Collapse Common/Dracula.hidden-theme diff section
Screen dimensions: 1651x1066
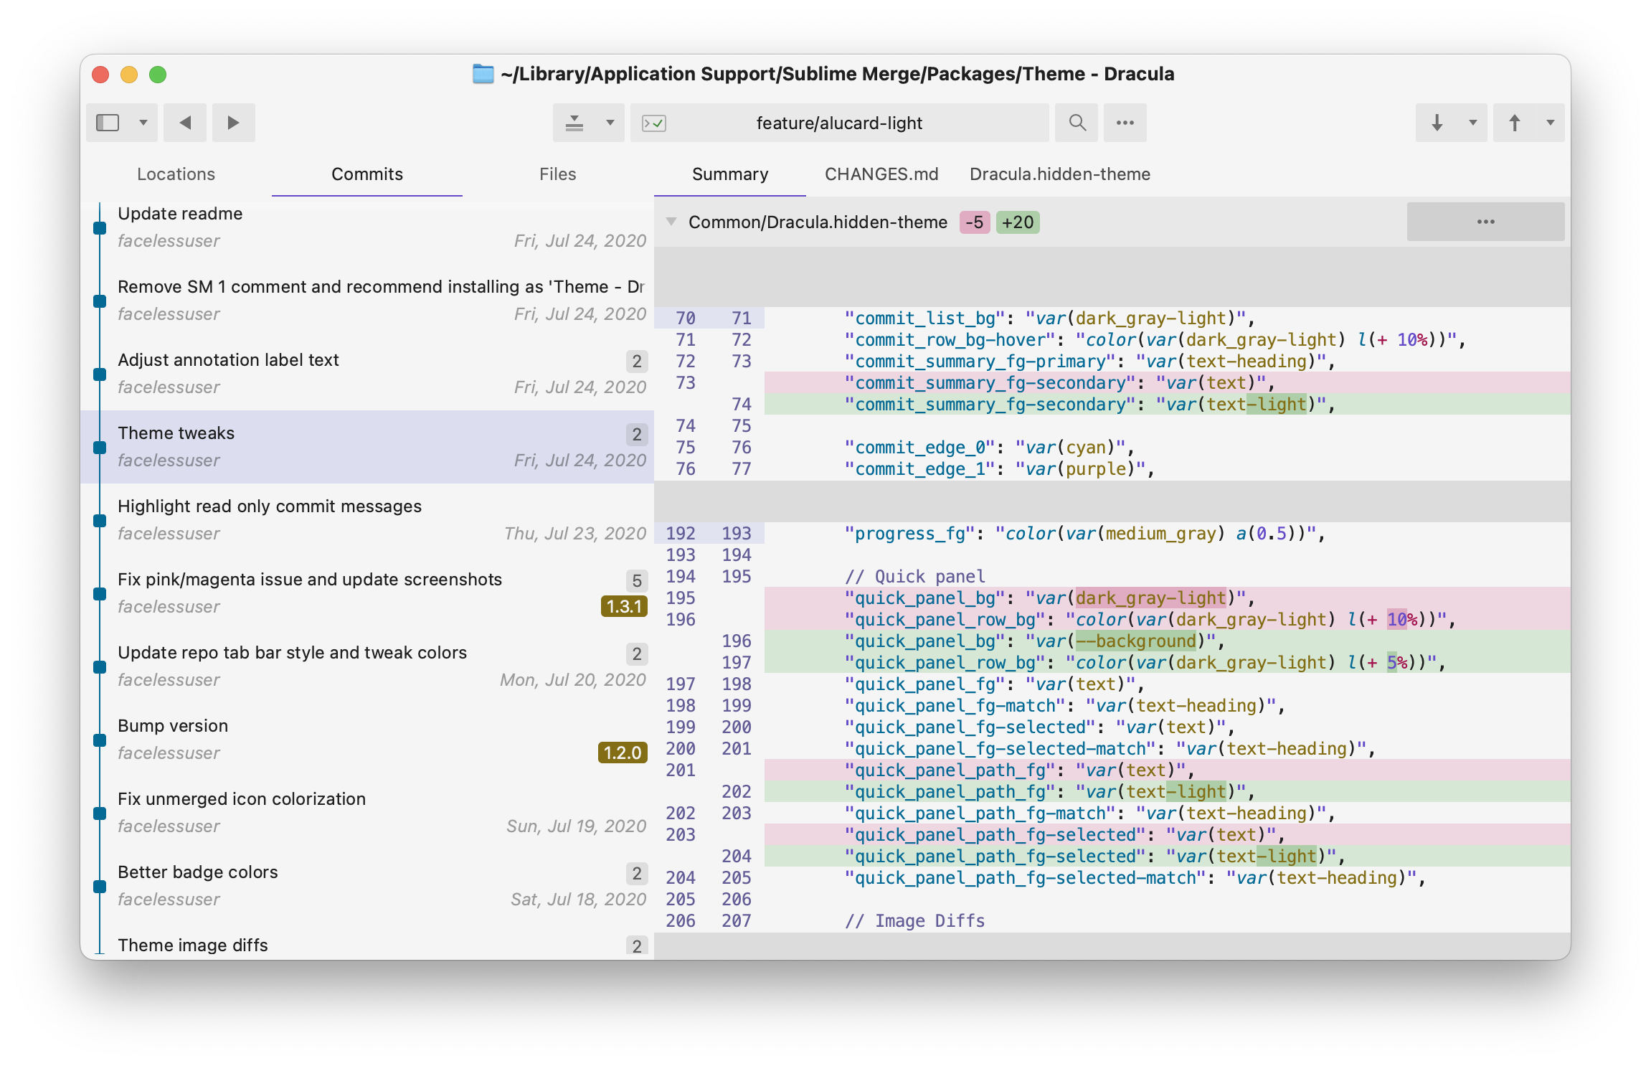(671, 222)
